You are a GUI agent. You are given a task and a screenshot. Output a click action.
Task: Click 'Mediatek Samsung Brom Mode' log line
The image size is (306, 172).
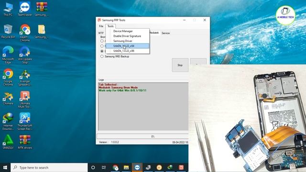(118, 87)
